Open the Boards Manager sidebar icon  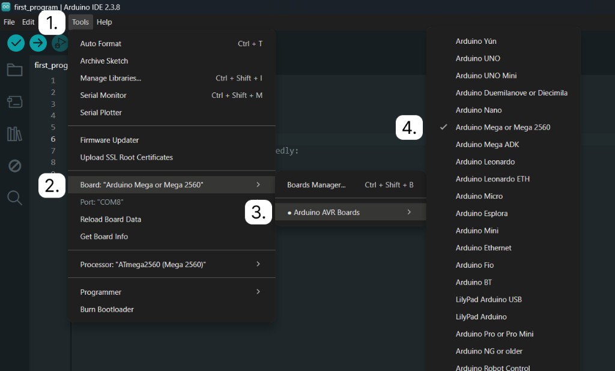tap(14, 102)
